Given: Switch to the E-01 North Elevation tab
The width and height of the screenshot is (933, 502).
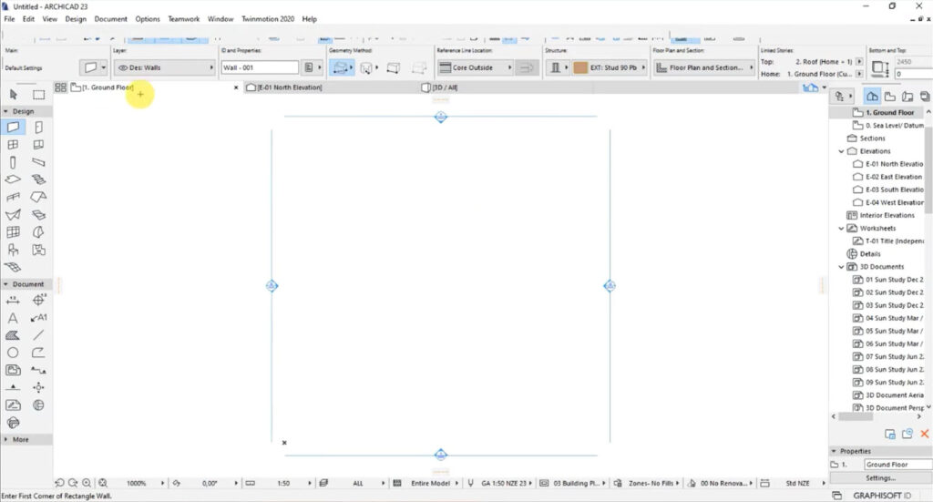Looking at the screenshot, I should pos(290,87).
